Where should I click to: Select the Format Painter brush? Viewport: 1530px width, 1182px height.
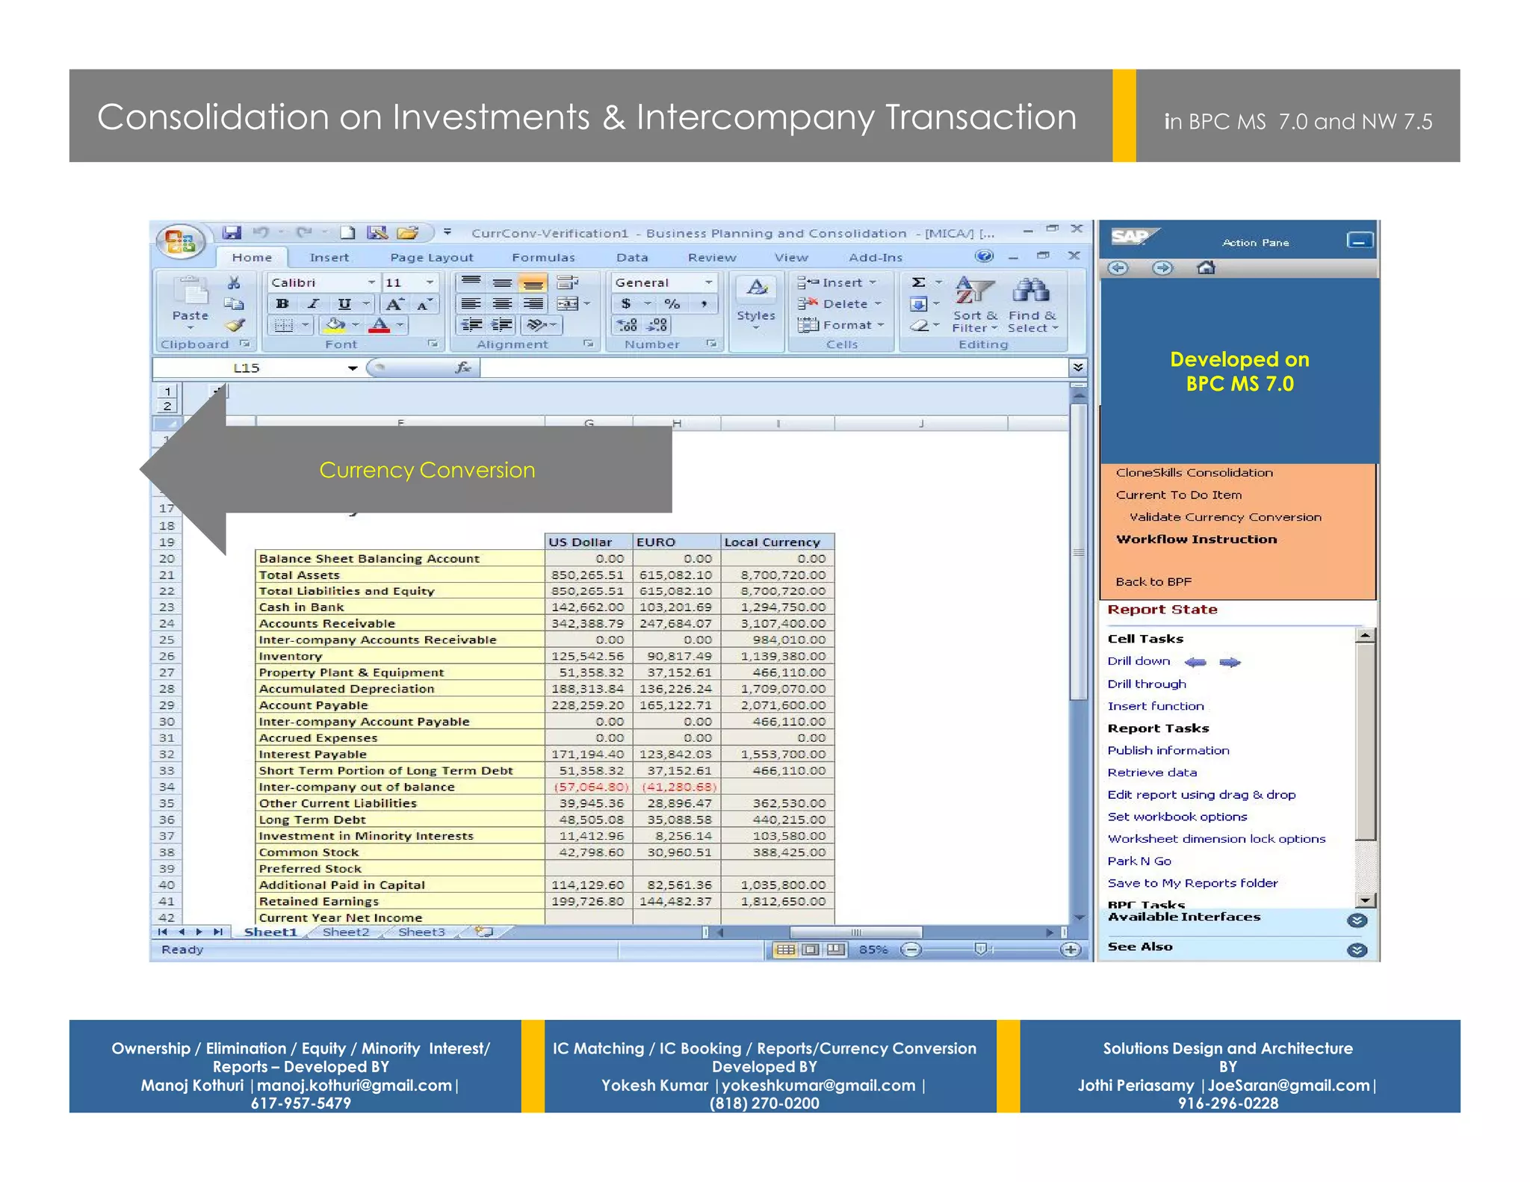pyautogui.click(x=235, y=325)
